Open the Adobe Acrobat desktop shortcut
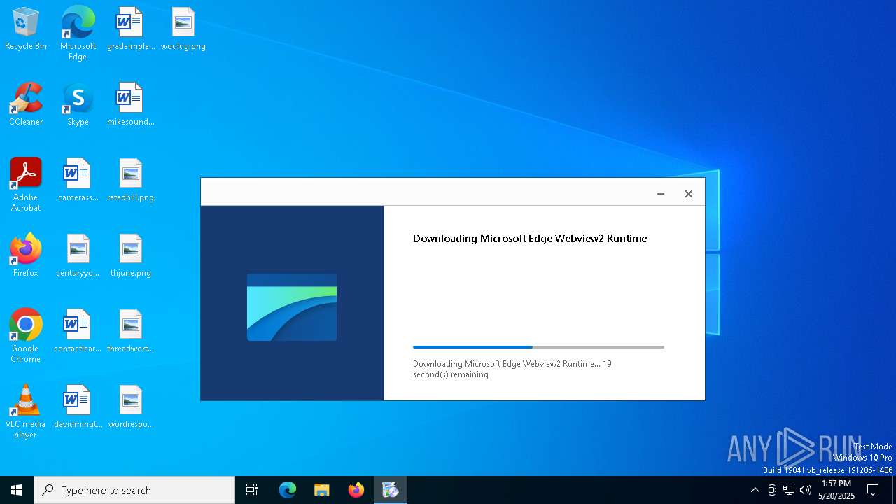 pos(26,185)
